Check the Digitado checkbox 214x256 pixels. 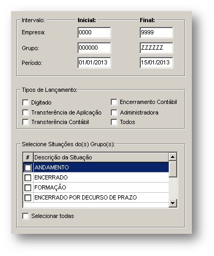click(25, 102)
